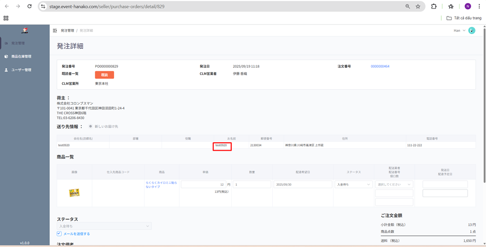
Task: Click the orange 既読 button
Action: click(x=104, y=75)
